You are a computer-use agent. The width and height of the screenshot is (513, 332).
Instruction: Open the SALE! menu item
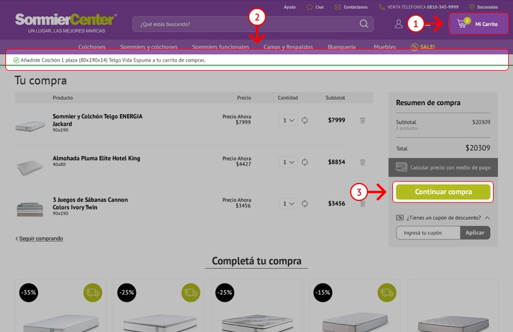click(422, 46)
